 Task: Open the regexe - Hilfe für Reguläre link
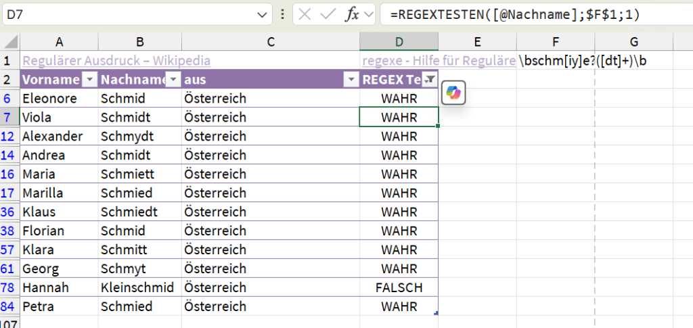pyautogui.click(x=439, y=61)
